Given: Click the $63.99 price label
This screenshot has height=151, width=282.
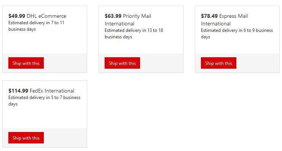Looking at the screenshot, I should click(113, 16).
